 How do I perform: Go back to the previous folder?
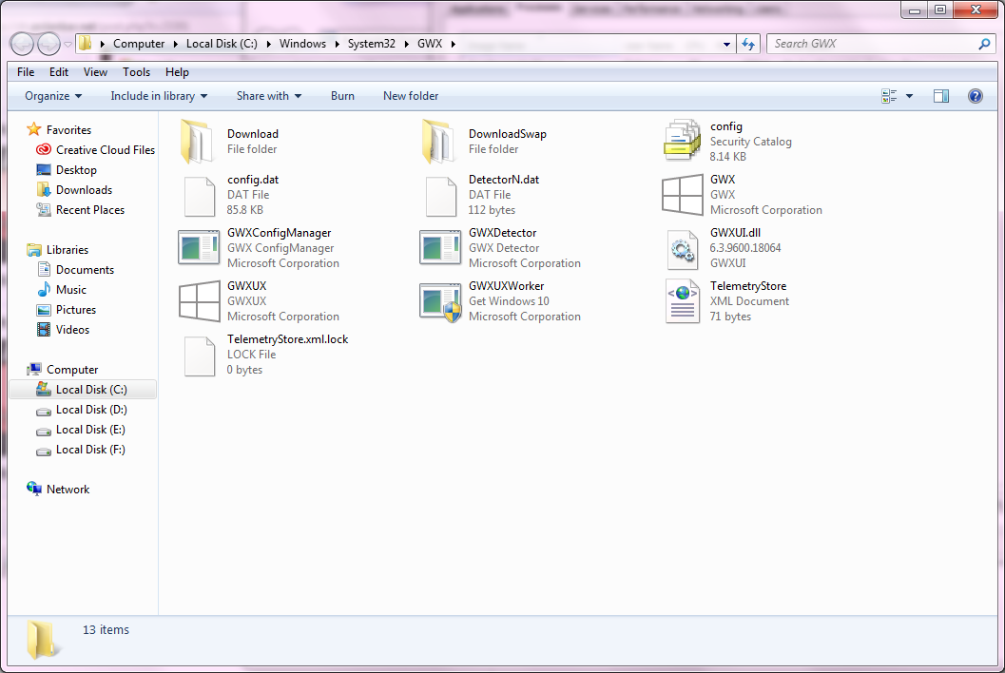point(23,44)
